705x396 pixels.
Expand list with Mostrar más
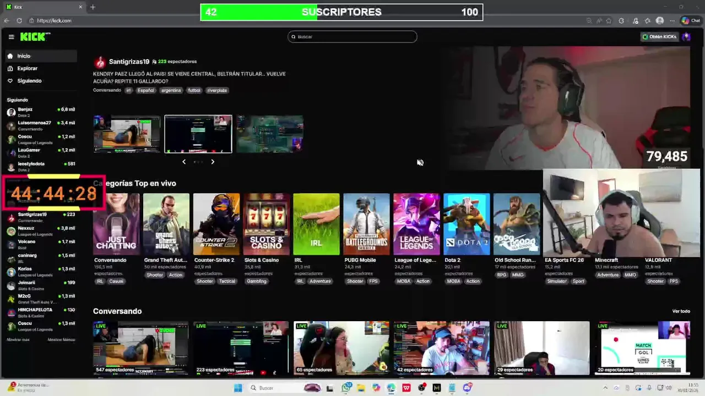pos(18,340)
